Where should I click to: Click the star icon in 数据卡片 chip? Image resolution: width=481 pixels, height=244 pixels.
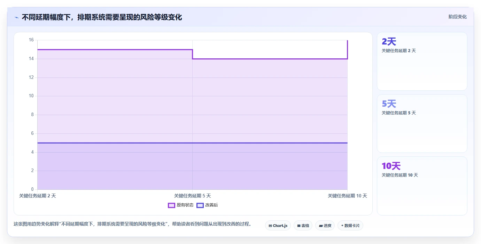(x=342, y=226)
